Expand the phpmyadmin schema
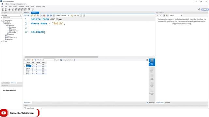 point(2,20)
